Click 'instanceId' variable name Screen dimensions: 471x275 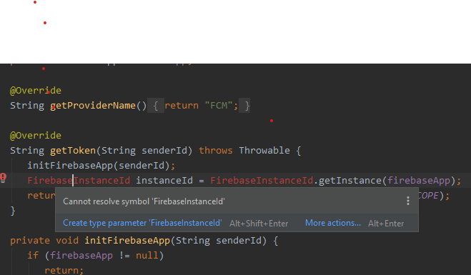[x=164, y=181]
